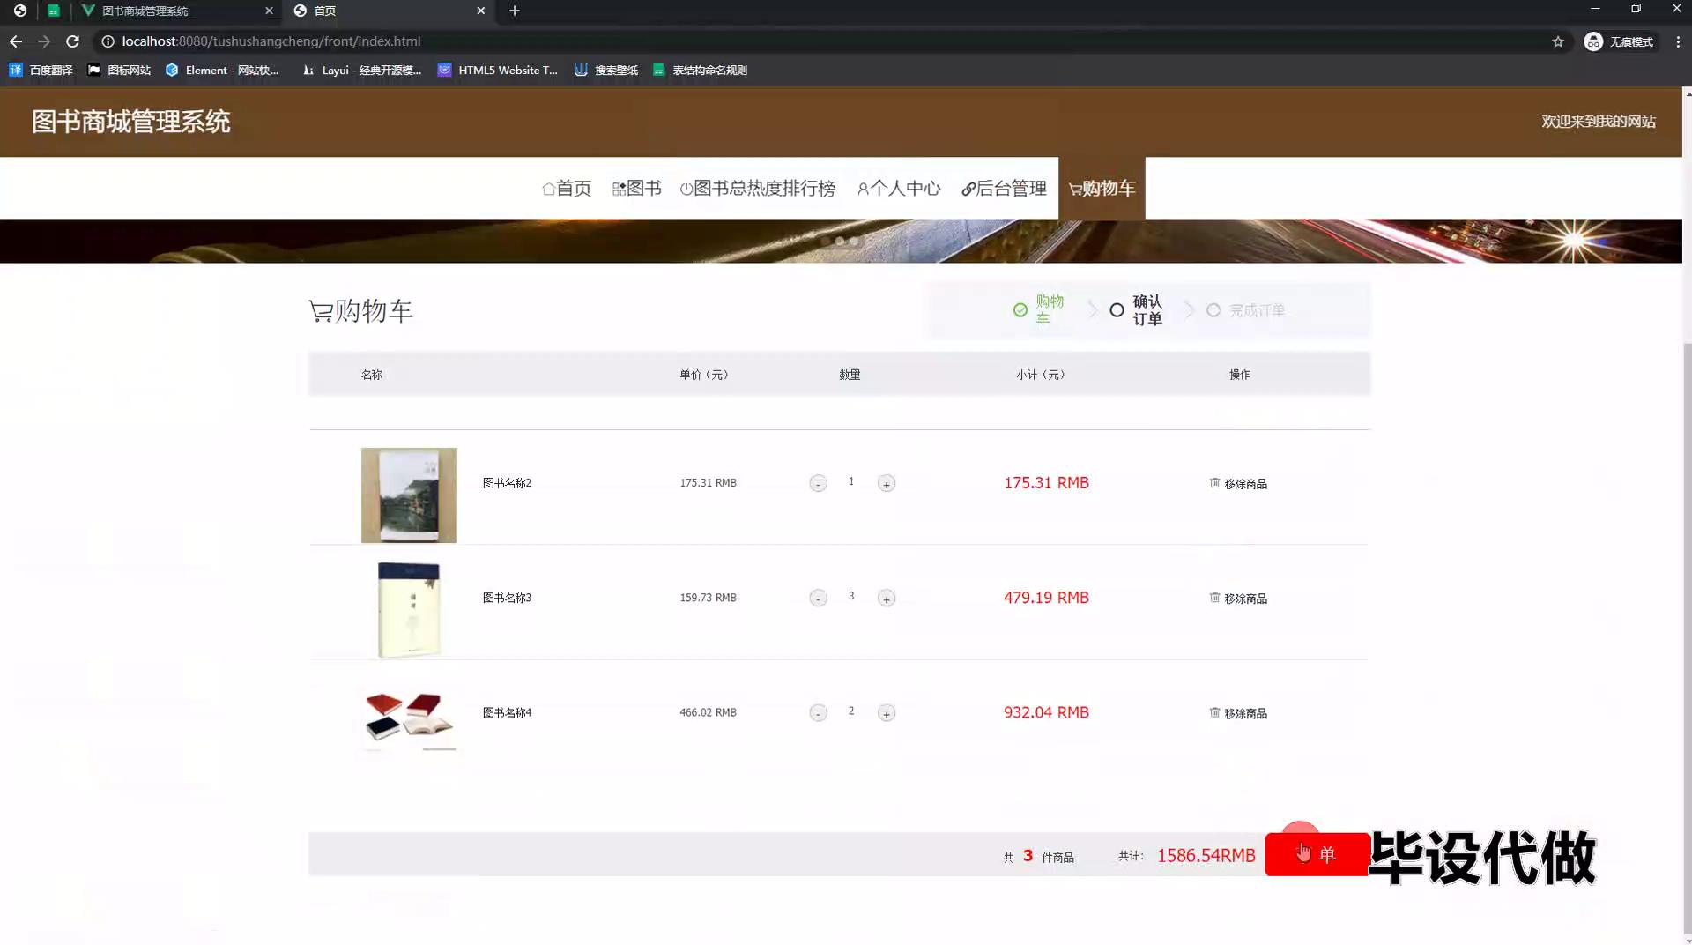Click trash icon to remove 图书名称2

(1214, 483)
